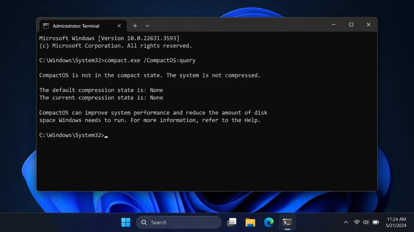Screen dimensions: 414x232
Task: Show hidden system tray icons
Action: click(x=346, y=222)
